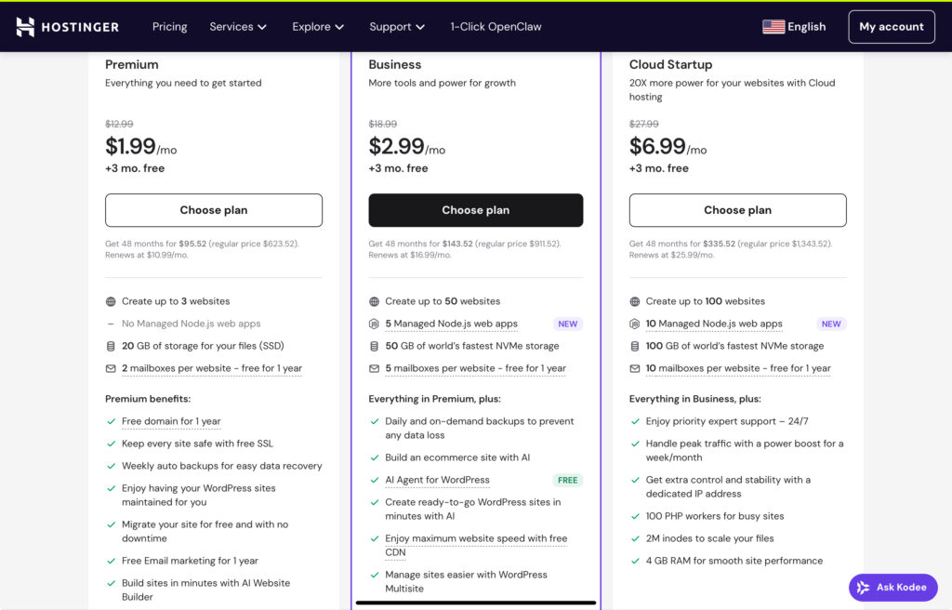Open the 'Free domain for 1 year' link

point(171,420)
